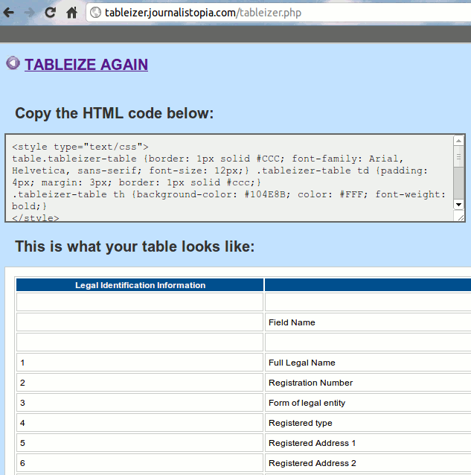Click This is what your table looks like heading

tap(135, 246)
